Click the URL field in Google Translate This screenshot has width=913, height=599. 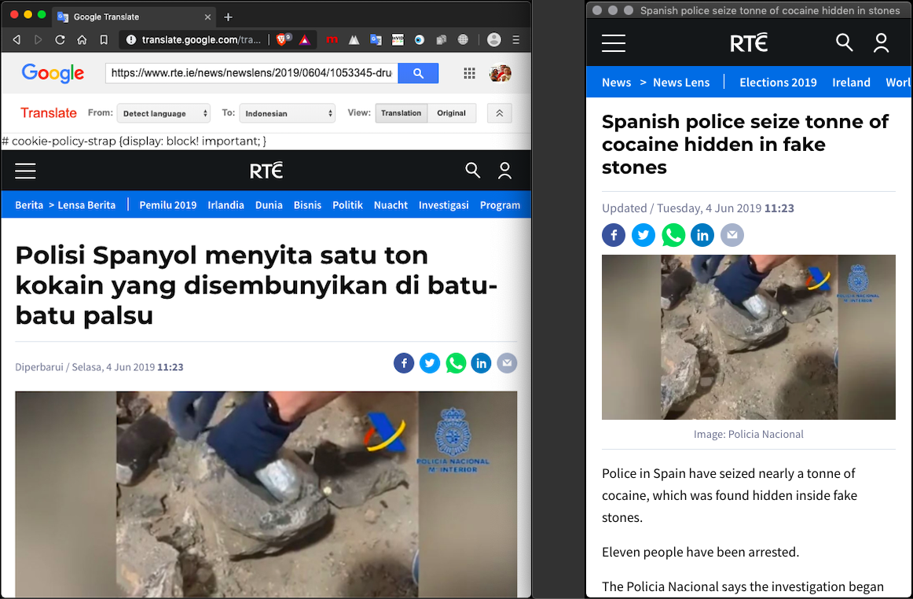tap(251, 73)
